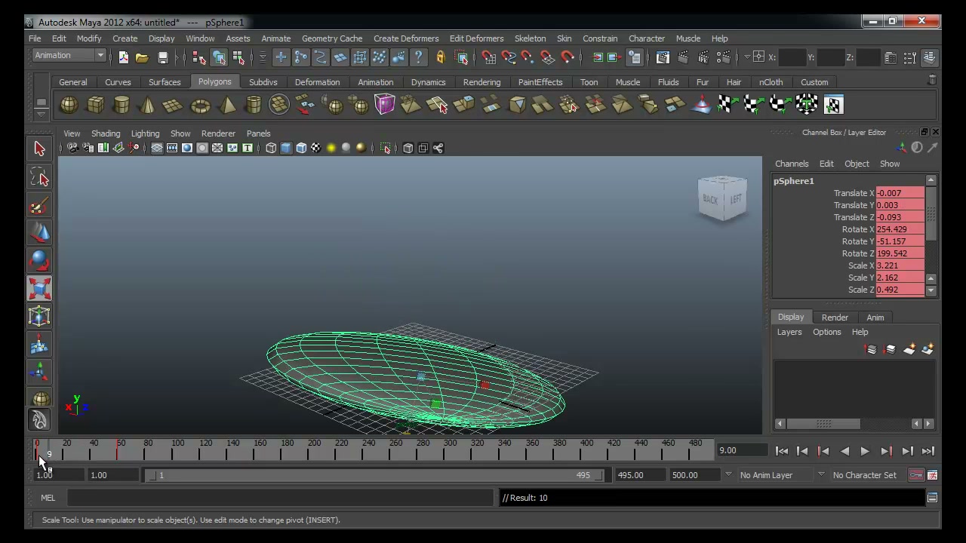Select the Polygon Sphere shelf icon
This screenshot has height=543, width=966.
click(69, 105)
